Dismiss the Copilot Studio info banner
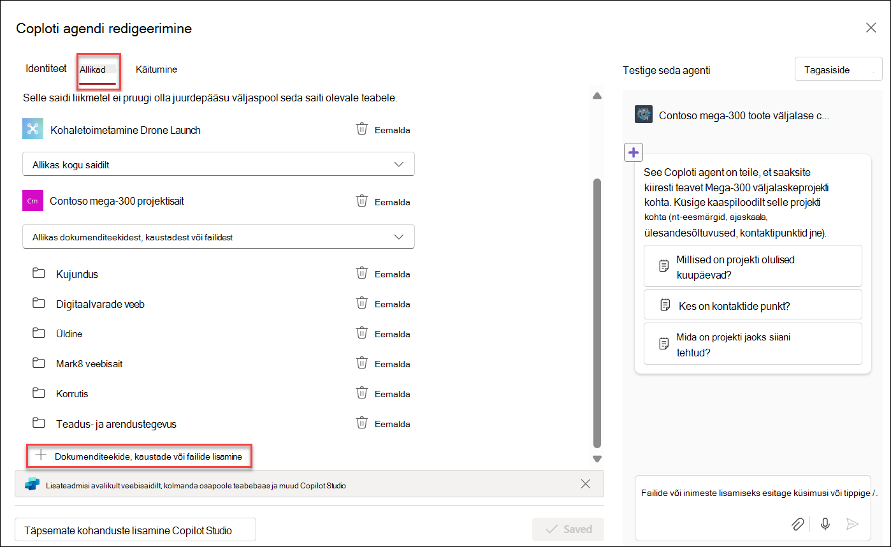 click(586, 484)
